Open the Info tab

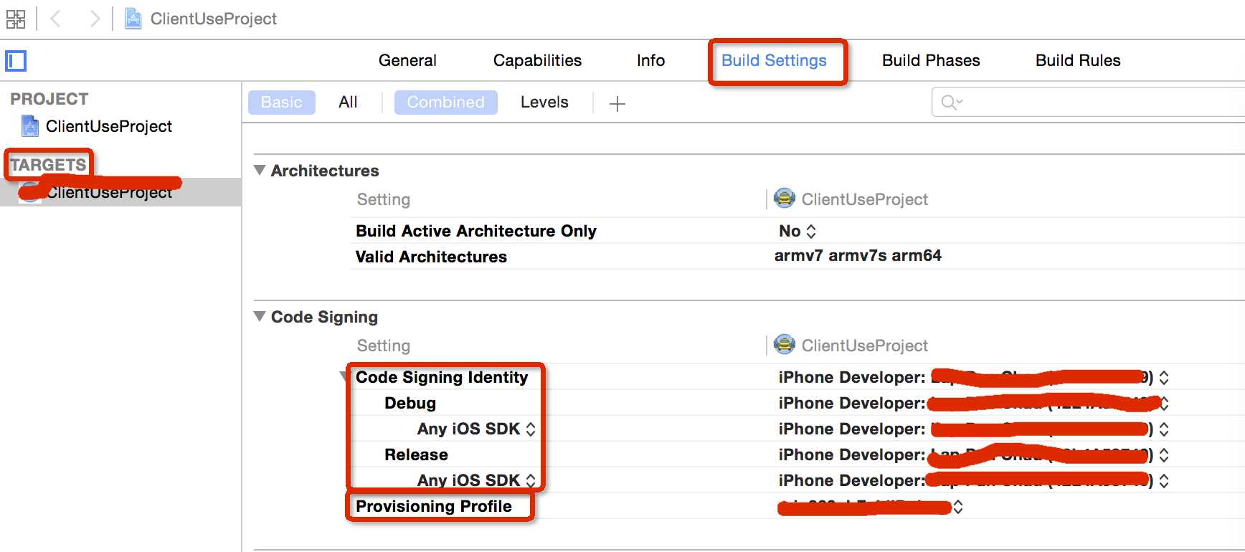pyautogui.click(x=650, y=60)
